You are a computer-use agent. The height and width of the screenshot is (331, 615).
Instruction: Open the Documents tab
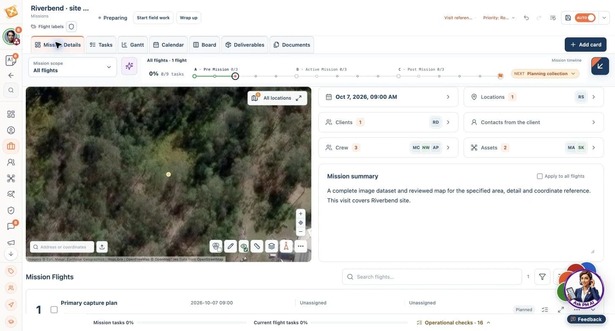(x=291, y=45)
